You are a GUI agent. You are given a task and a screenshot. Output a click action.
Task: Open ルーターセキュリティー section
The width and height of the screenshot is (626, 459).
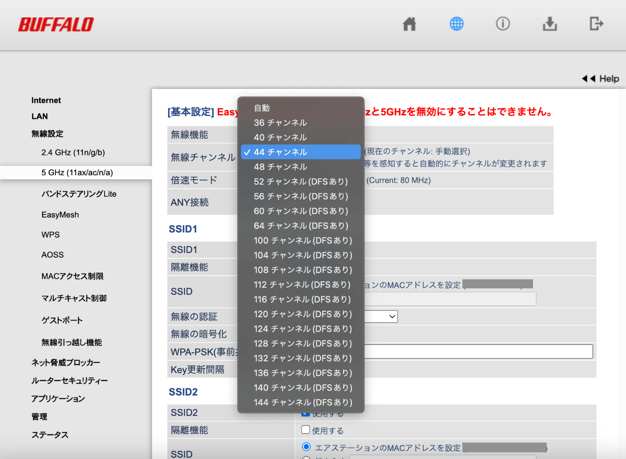click(70, 381)
